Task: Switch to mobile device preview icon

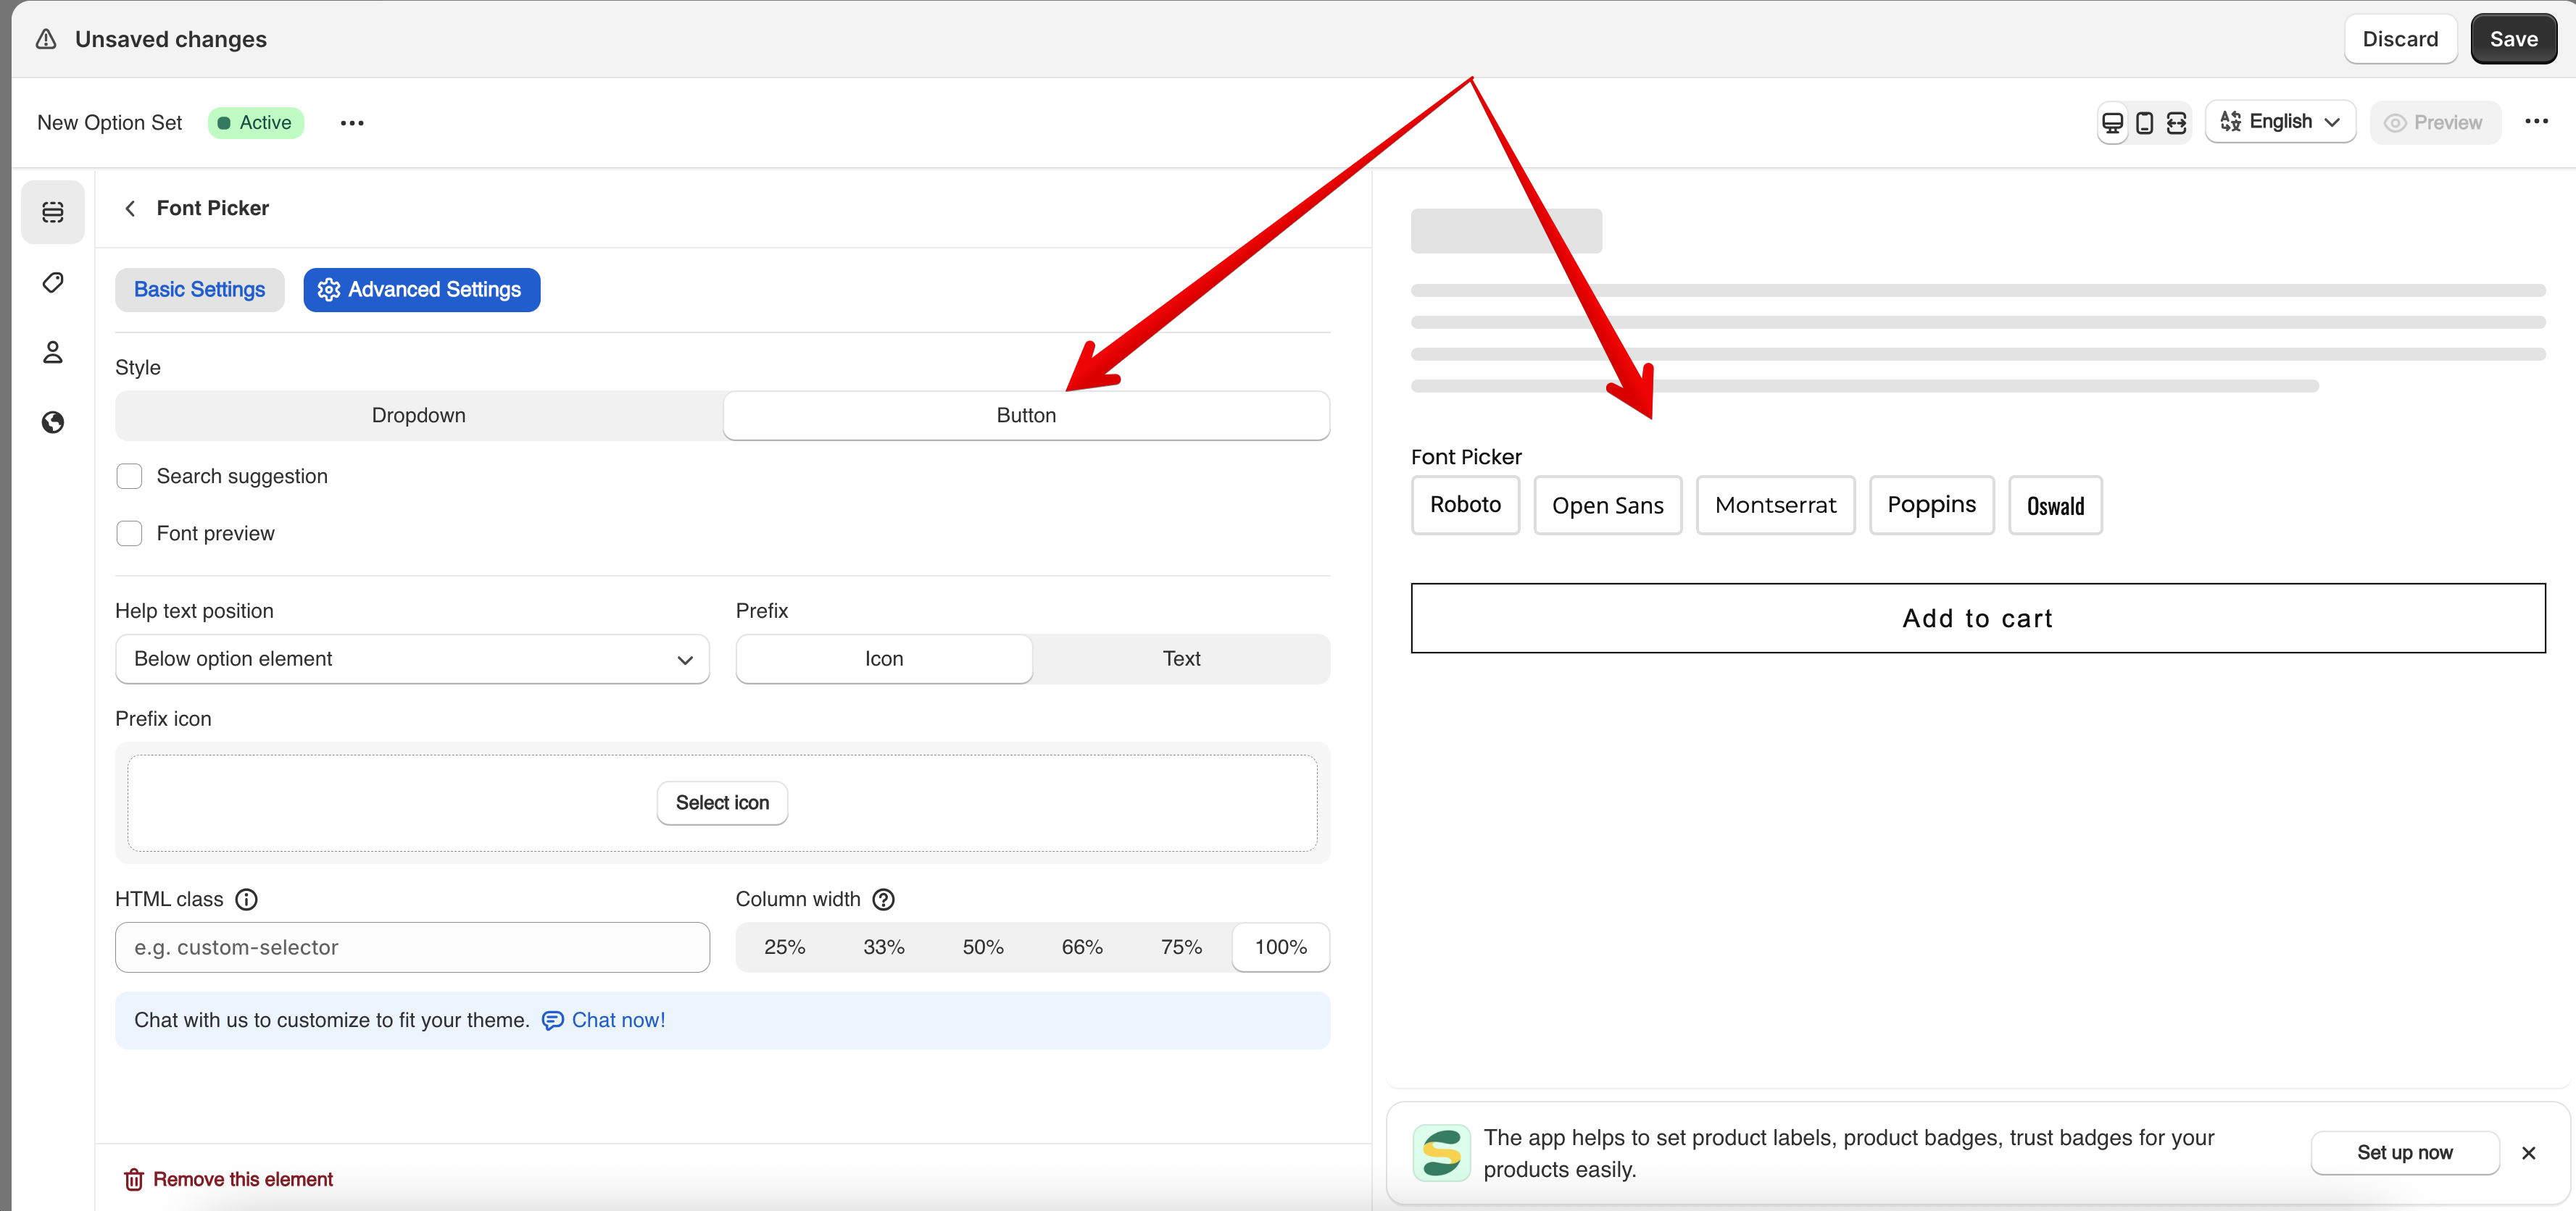Action: (x=2144, y=123)
